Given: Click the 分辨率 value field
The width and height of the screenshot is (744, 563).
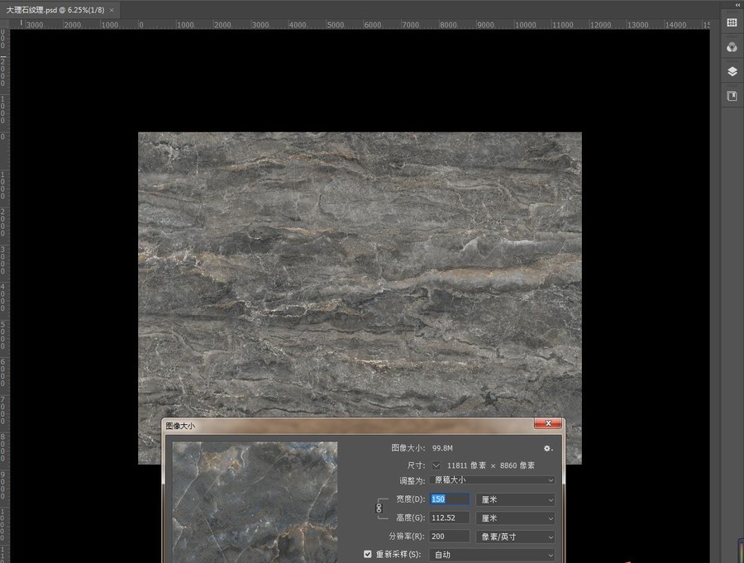Looking at the screenshot, I should pos(450,537).
